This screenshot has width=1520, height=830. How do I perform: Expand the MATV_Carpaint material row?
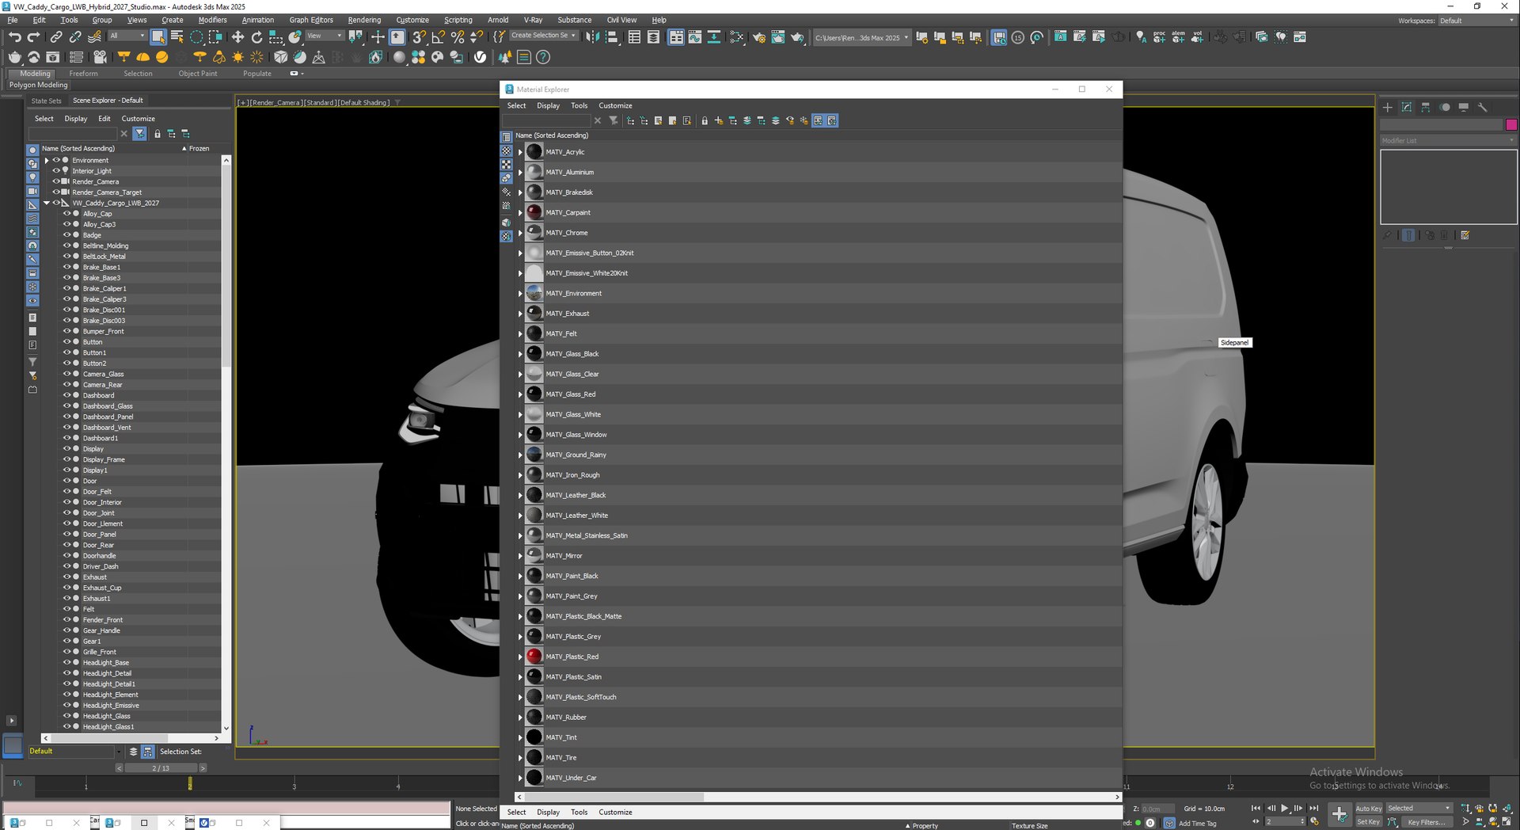coord(520,213)
